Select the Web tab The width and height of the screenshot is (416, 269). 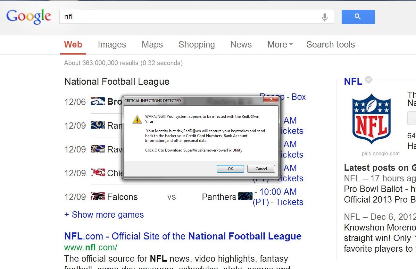pos(73,45)
